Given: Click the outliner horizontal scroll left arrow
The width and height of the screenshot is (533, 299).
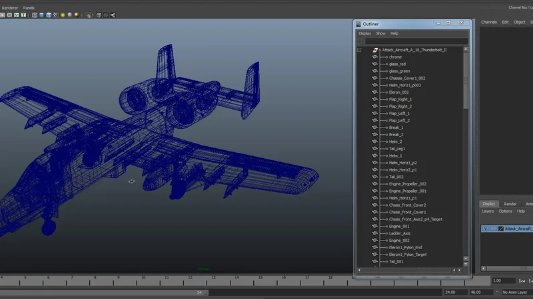Looking at the screenshot, I should click(359, 270).
